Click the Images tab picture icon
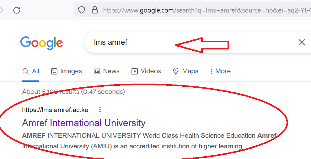Viewport: 311px width, 159px height. (54, 71)
